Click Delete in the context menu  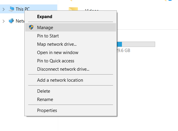(x=44, y=91)
